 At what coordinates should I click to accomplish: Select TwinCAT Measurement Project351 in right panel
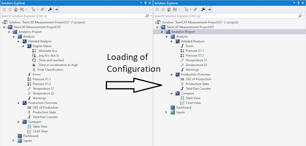click(x=190, y=27)
